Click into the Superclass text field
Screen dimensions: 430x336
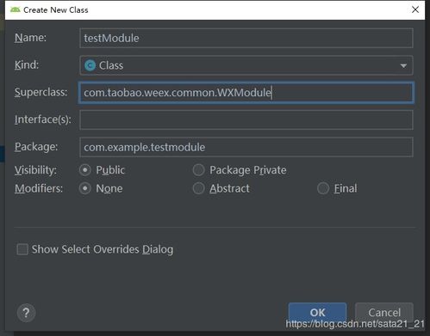[x=246, y=93]
